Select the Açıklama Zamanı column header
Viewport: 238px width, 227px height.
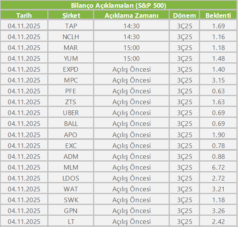pyautogui.click(x=131, y=15)
